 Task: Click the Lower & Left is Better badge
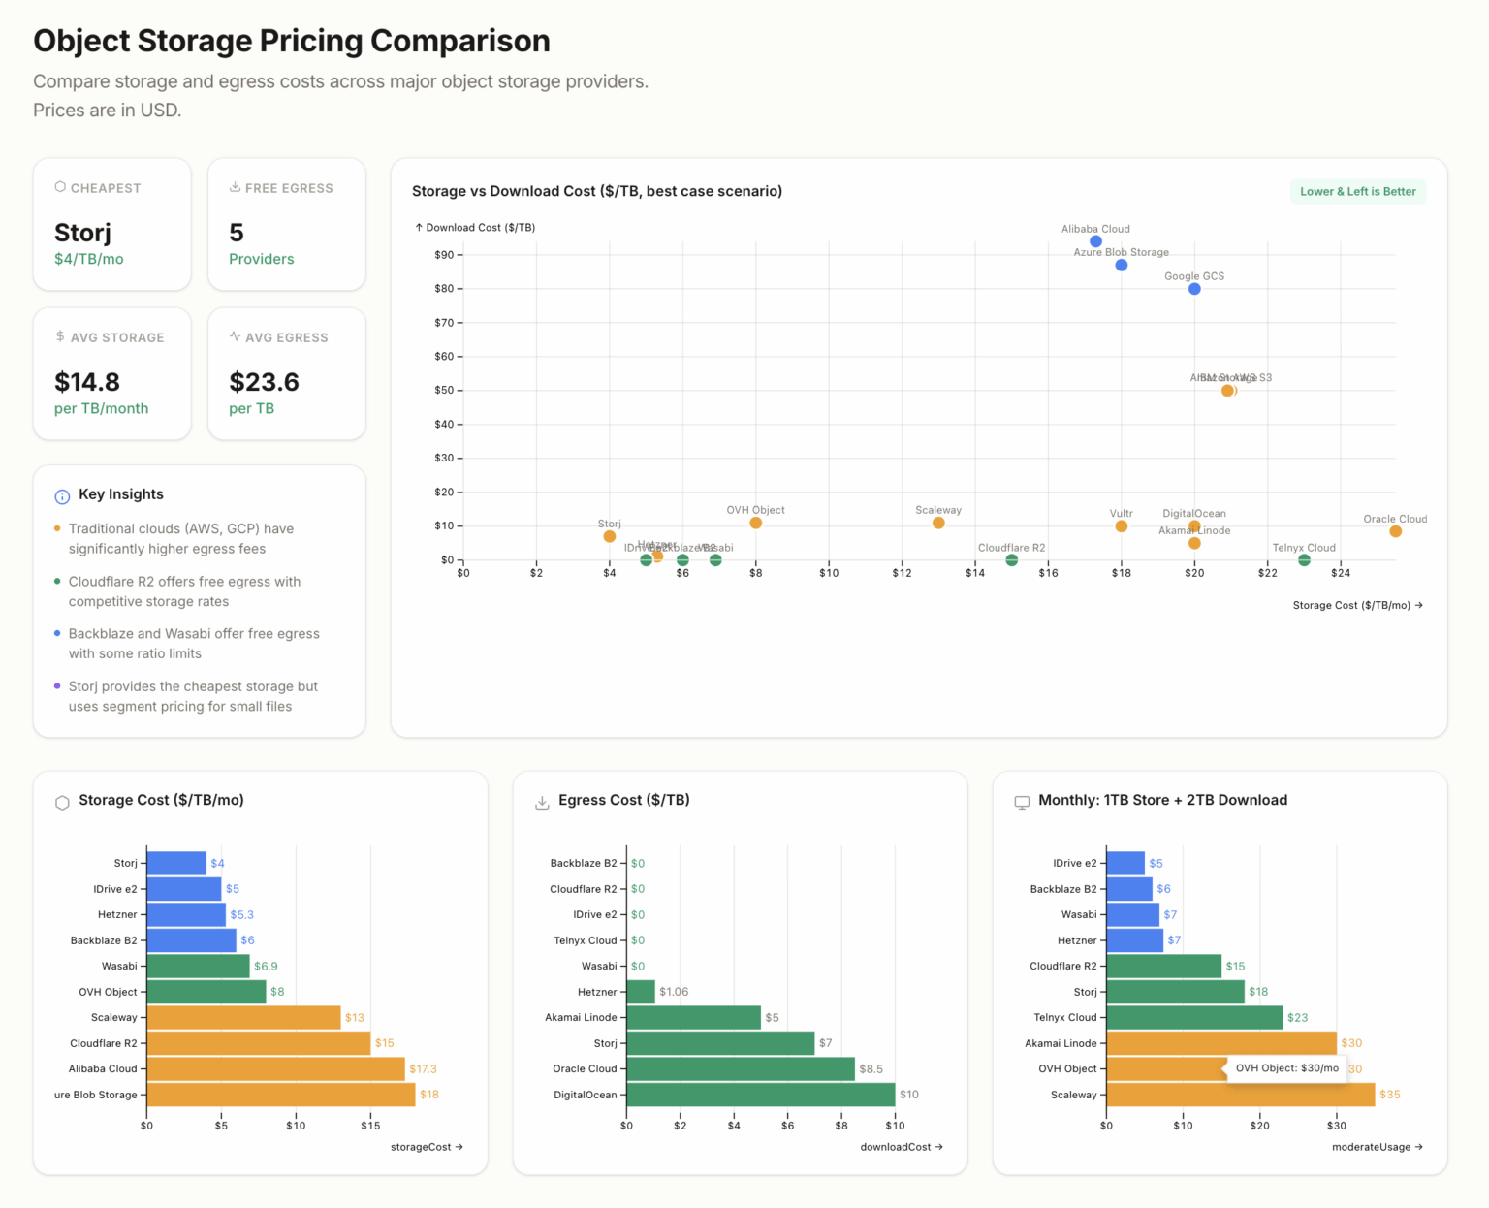(x=1357, y=191)
